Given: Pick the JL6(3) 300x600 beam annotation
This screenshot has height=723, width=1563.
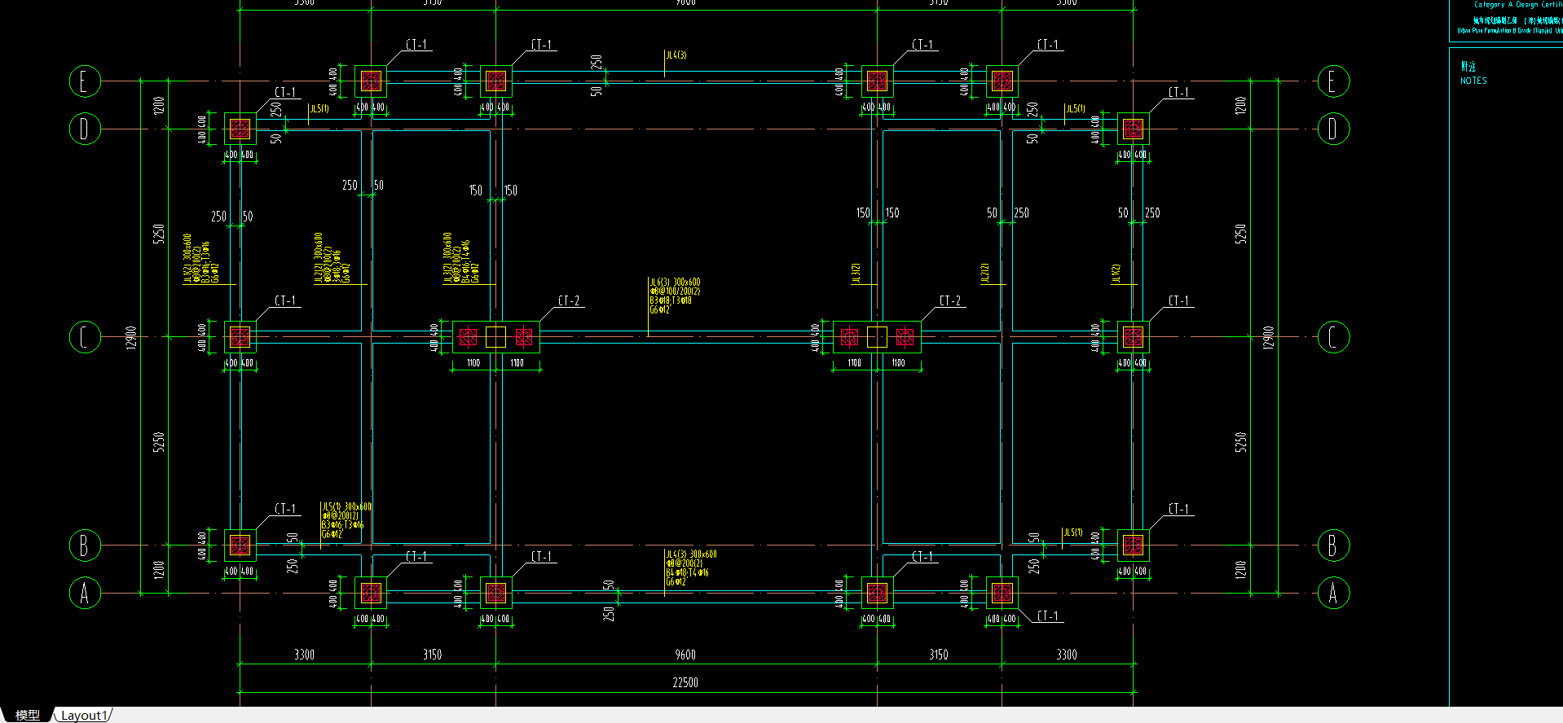Looking at the screenshot, I should [x=675, y=296].
